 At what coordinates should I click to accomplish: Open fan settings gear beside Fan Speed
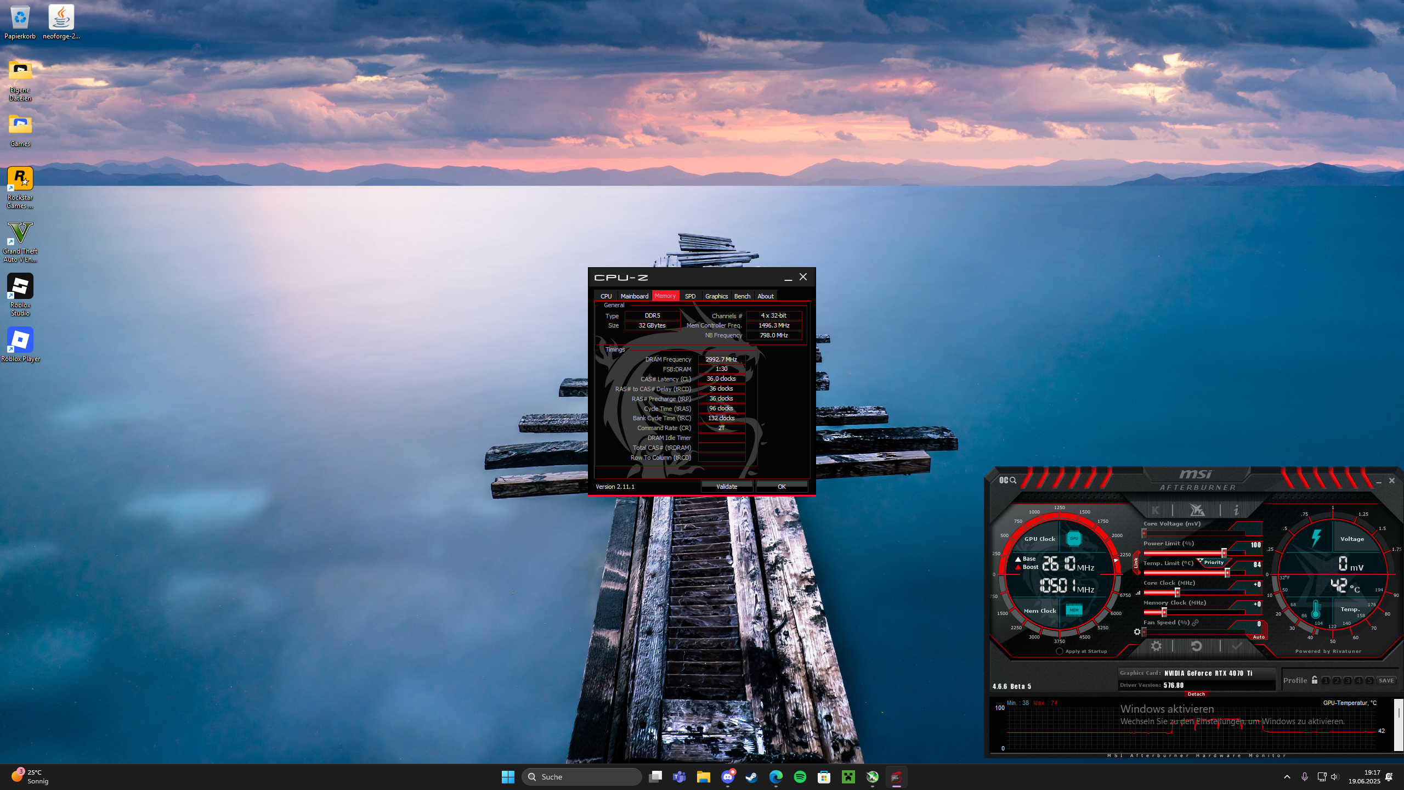pos(1137,632)
